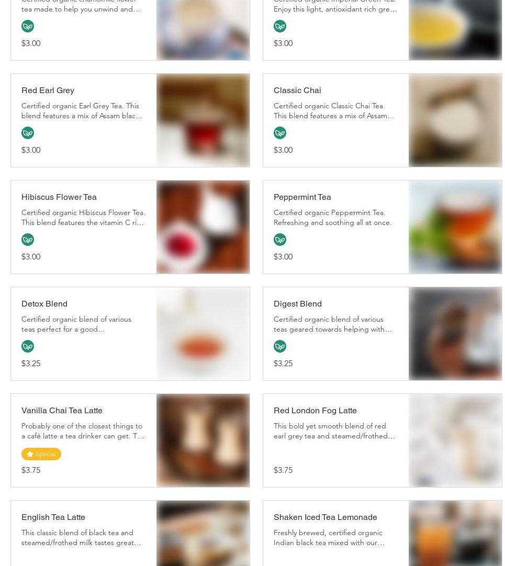Open the Vanilla Chai Tea Latte title
This screenshot has height=566, width=505.
62,411
